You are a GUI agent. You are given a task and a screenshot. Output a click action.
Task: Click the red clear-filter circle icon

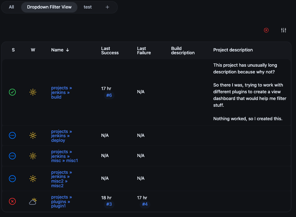coord(266,30)
